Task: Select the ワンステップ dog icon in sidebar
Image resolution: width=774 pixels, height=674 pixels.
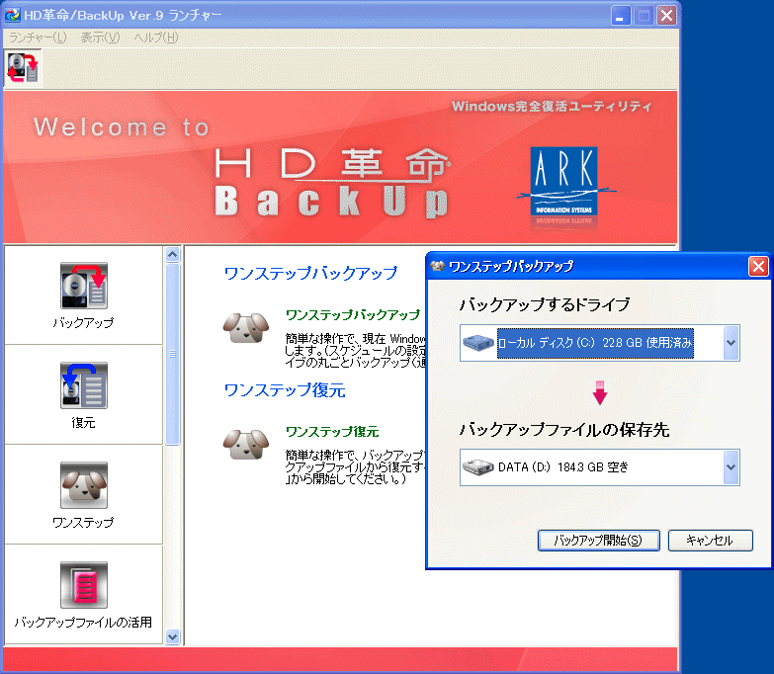Action: click(x=84, y=485)
